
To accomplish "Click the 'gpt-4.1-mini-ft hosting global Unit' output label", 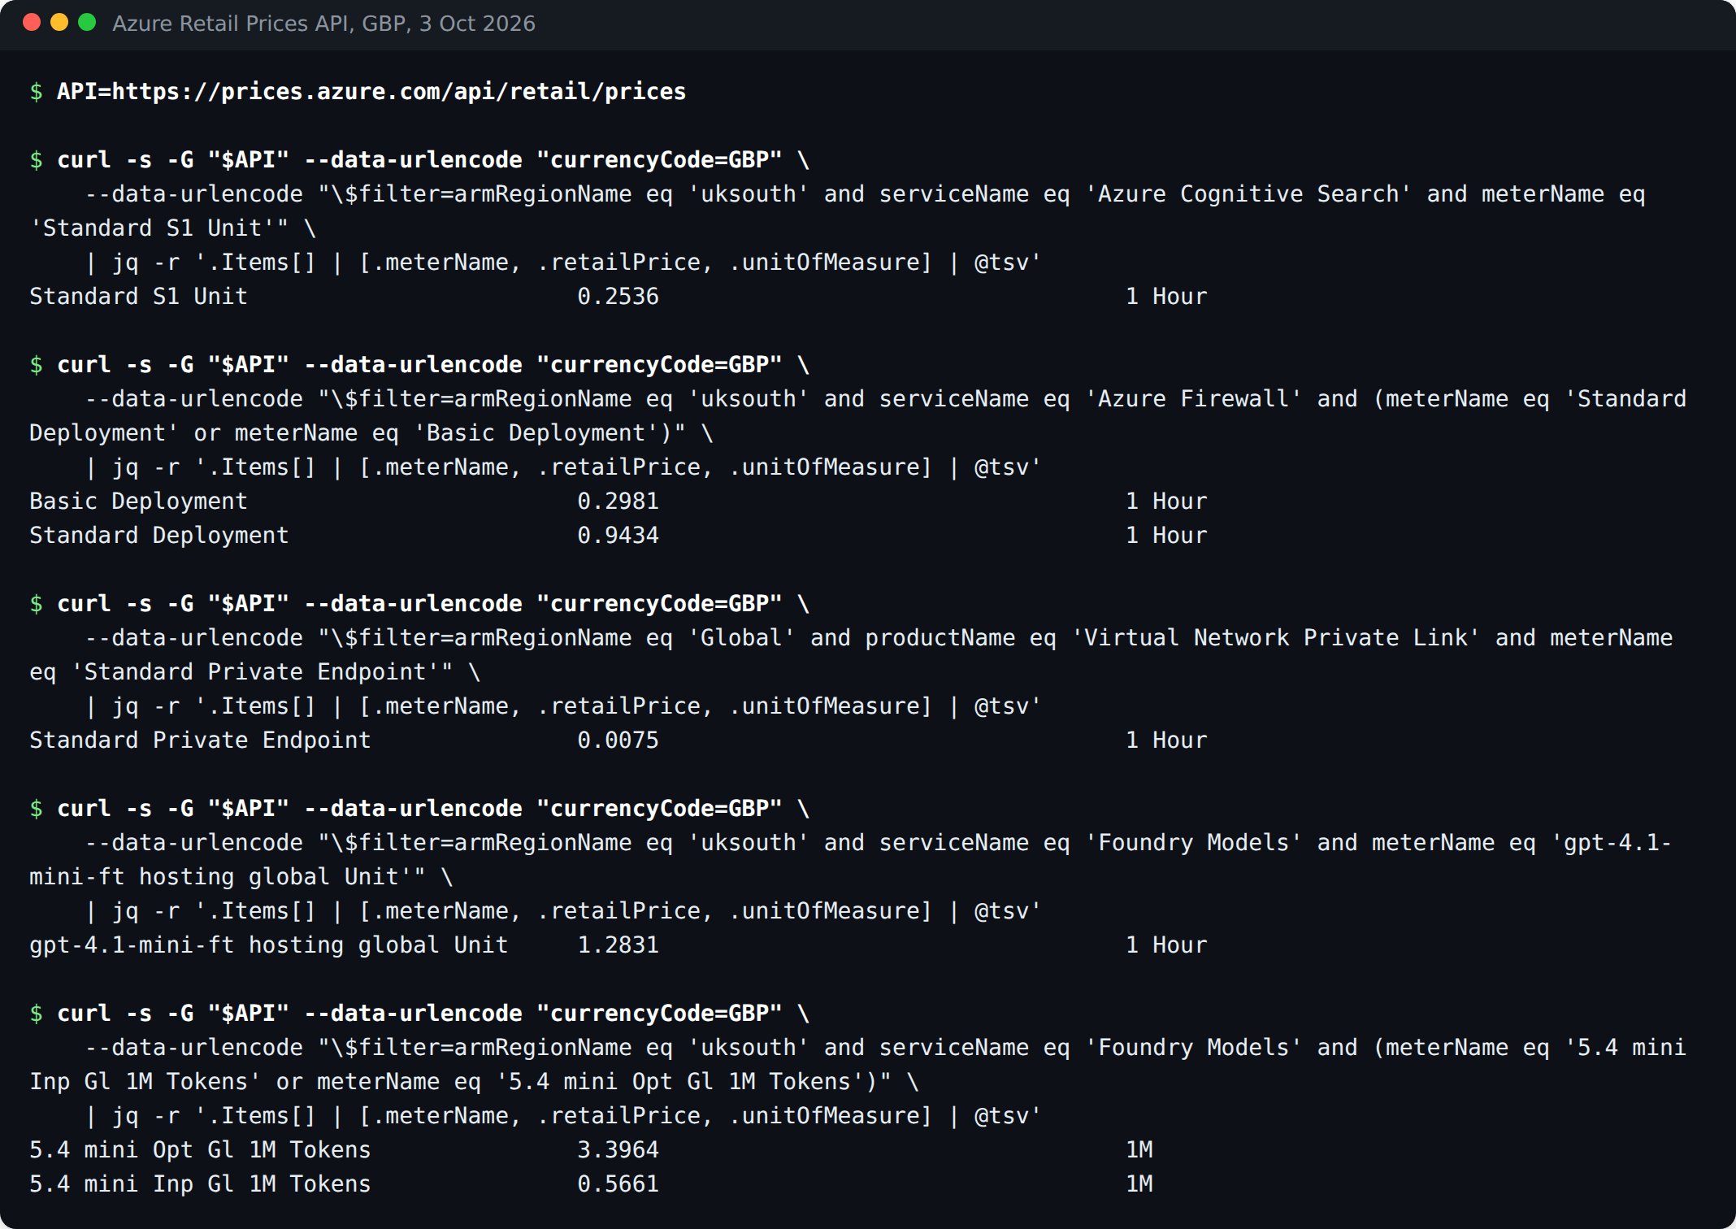I will click(268, 945).
